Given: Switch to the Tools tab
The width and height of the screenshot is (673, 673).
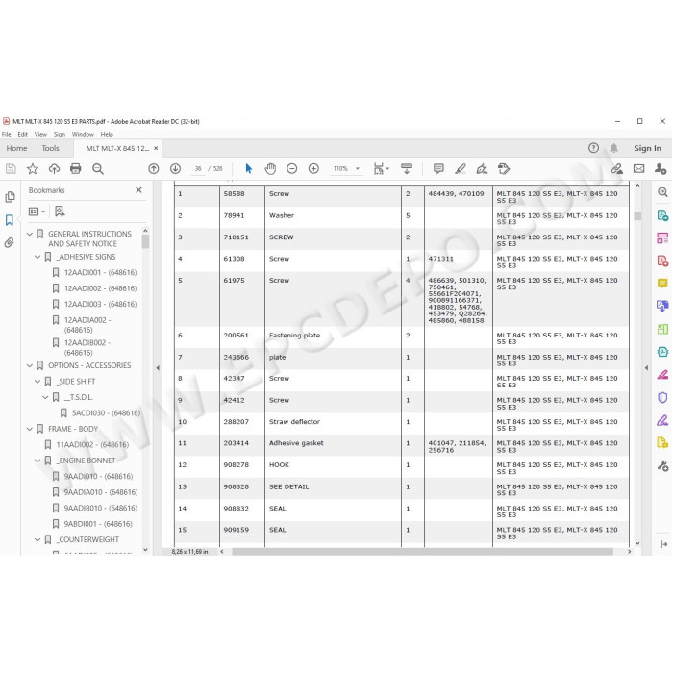Looking at the screenshot, I should (x=50, y=148).
